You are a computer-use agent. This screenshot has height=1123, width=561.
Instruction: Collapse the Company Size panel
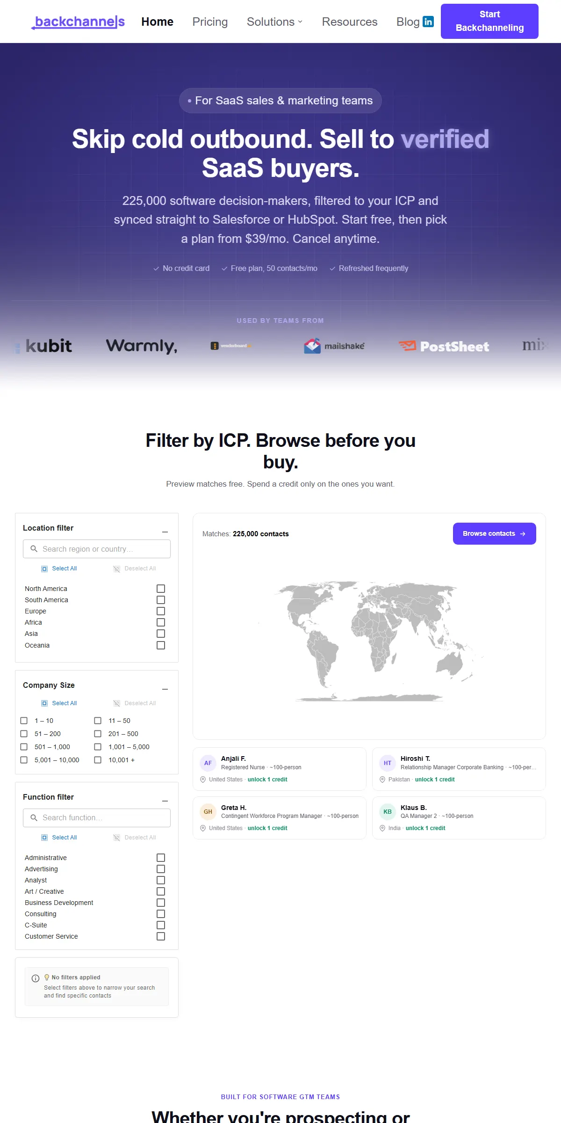[165, 689]
